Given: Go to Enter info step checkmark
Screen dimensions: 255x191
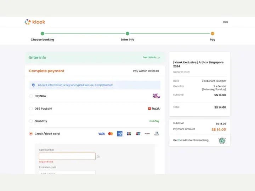Looking at the screenshot, I should tap(127, 34).
